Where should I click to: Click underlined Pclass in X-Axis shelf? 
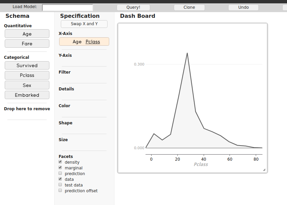point(93,42)
